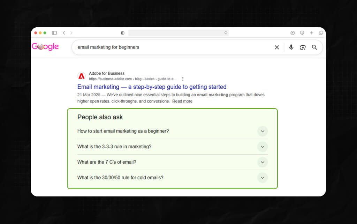
Task: Click the browser address bar field
Action: (x=178, y=33)
